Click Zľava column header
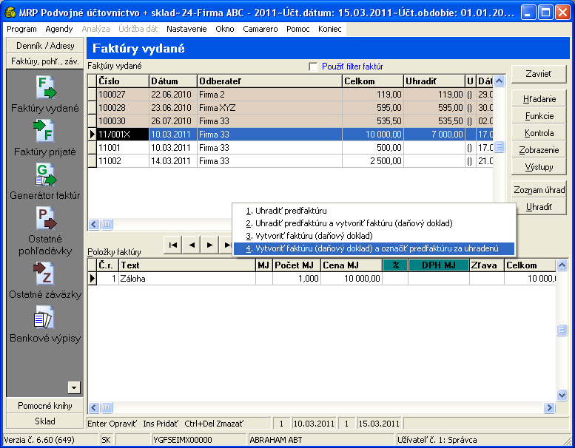 [x=487, y=265]
